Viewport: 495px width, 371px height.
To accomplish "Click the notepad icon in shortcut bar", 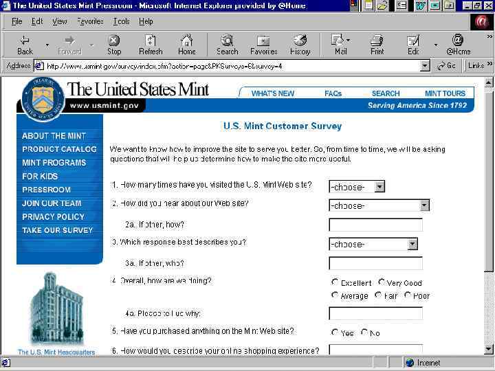I will (x=368, y=5).
